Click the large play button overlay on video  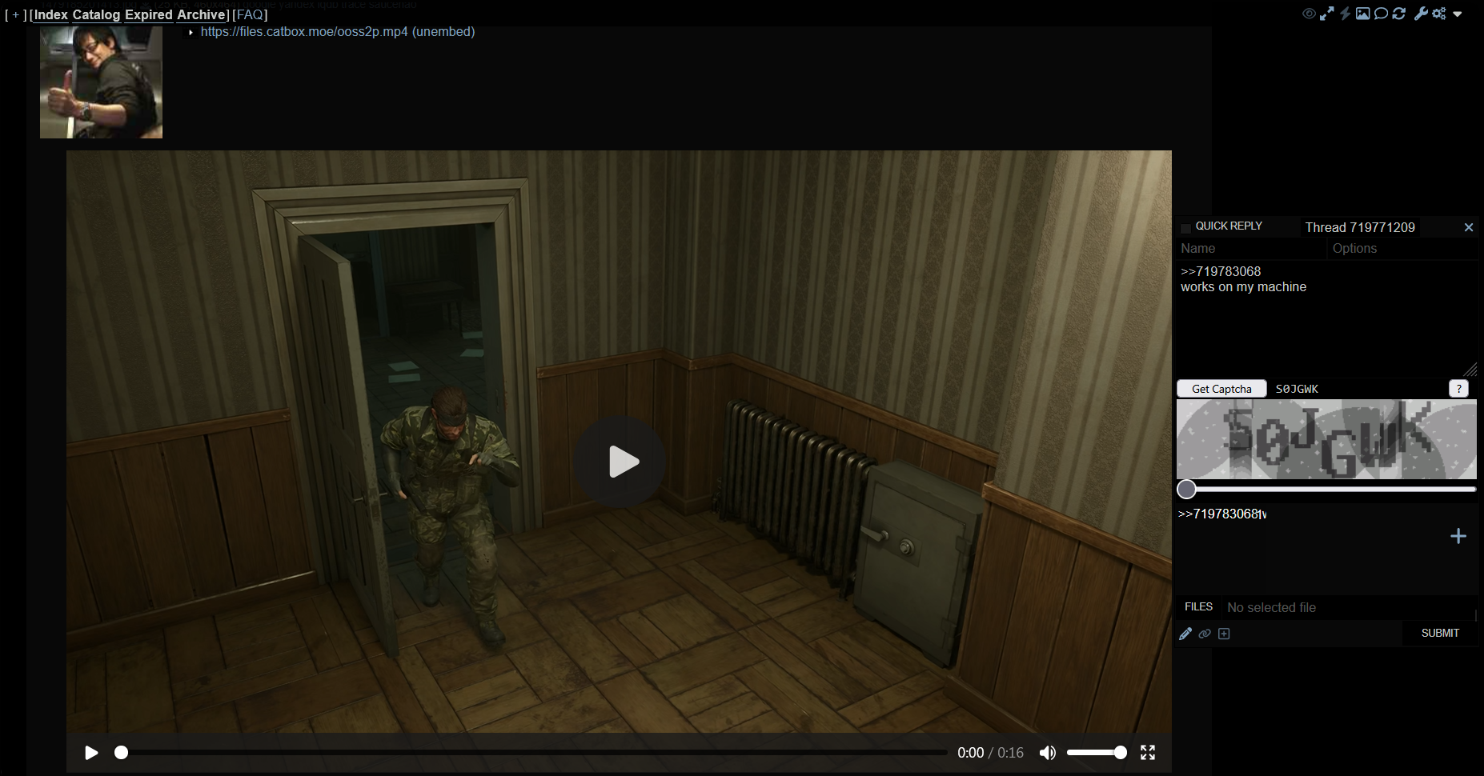pos(620,462)
